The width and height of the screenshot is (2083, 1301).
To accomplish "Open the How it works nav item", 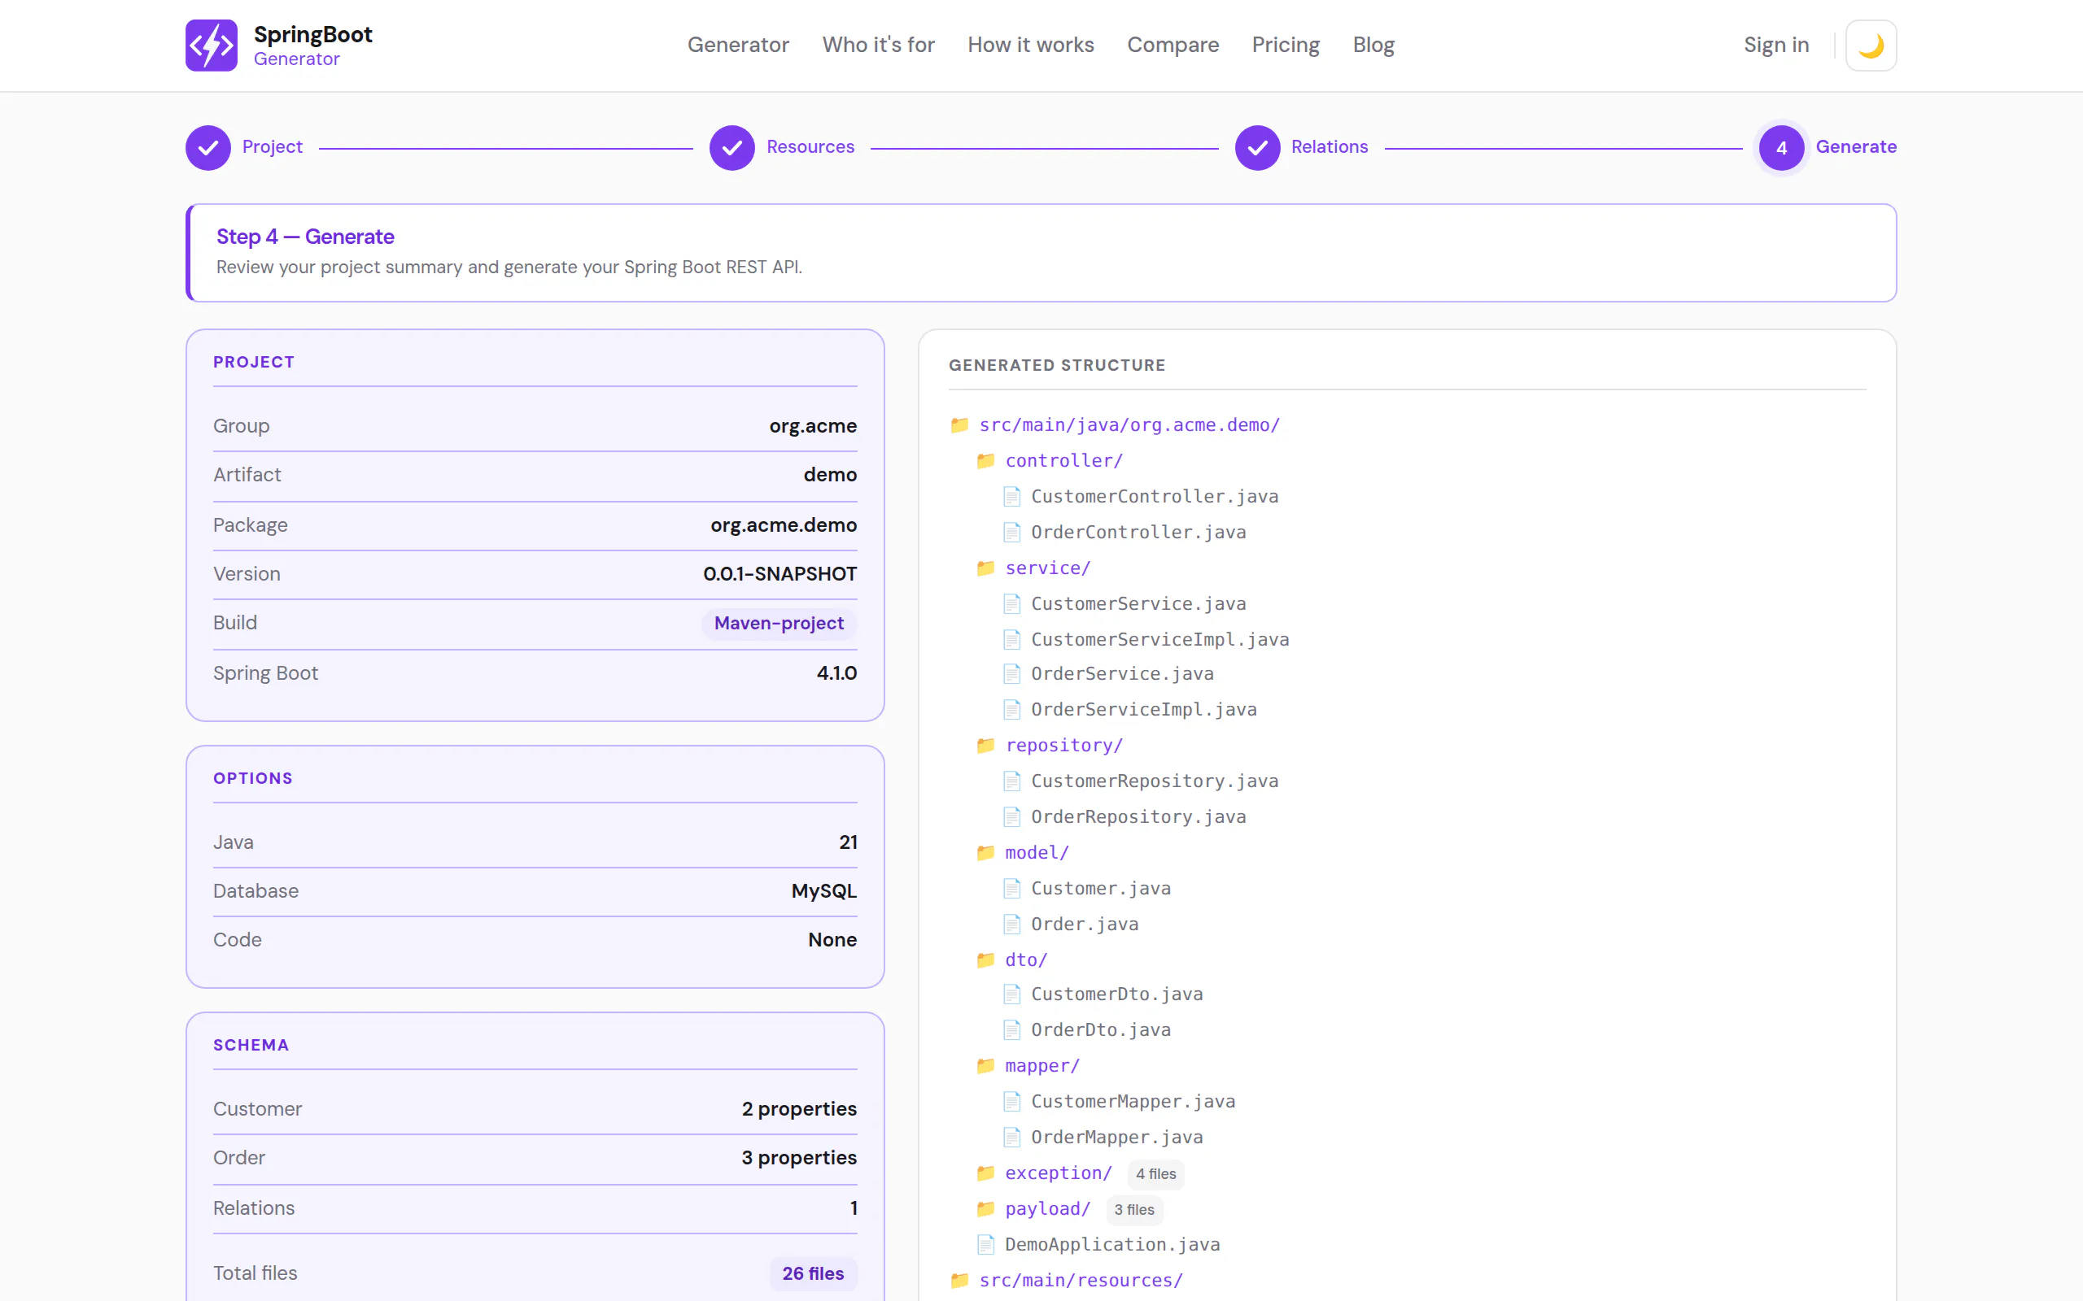I will [1030, 45].
